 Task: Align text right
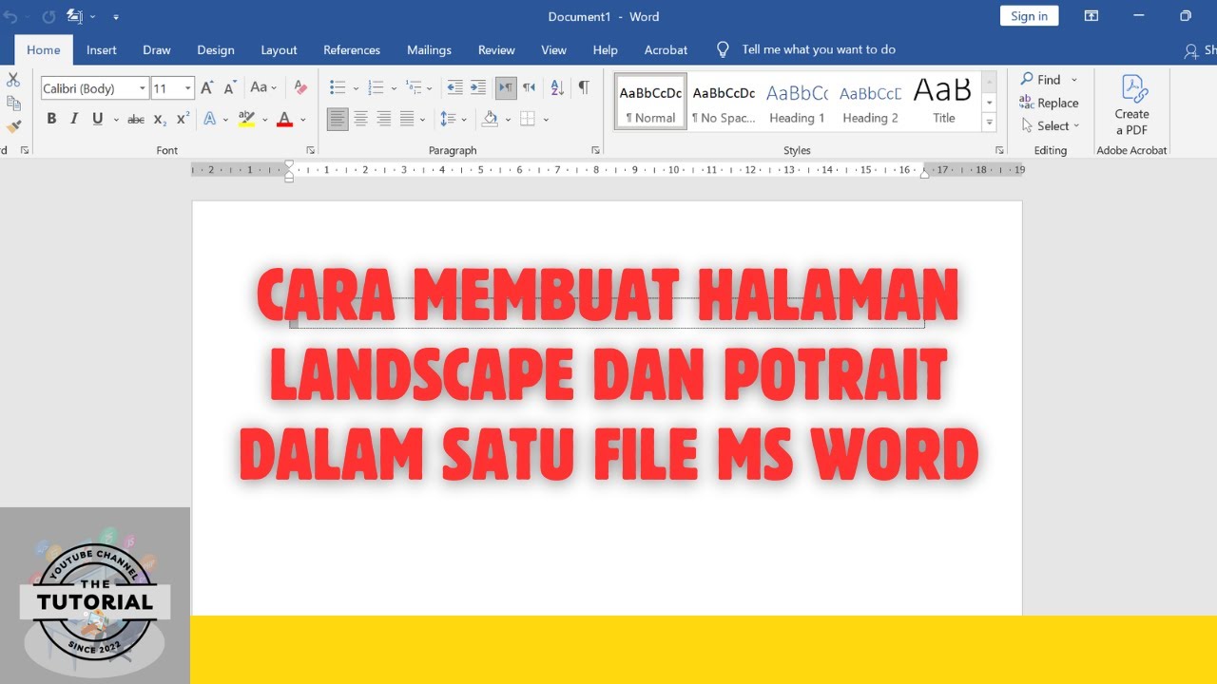point(384,119)
